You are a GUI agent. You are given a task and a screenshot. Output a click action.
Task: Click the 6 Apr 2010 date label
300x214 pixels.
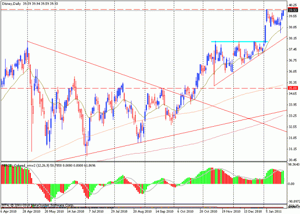point(9,212)
